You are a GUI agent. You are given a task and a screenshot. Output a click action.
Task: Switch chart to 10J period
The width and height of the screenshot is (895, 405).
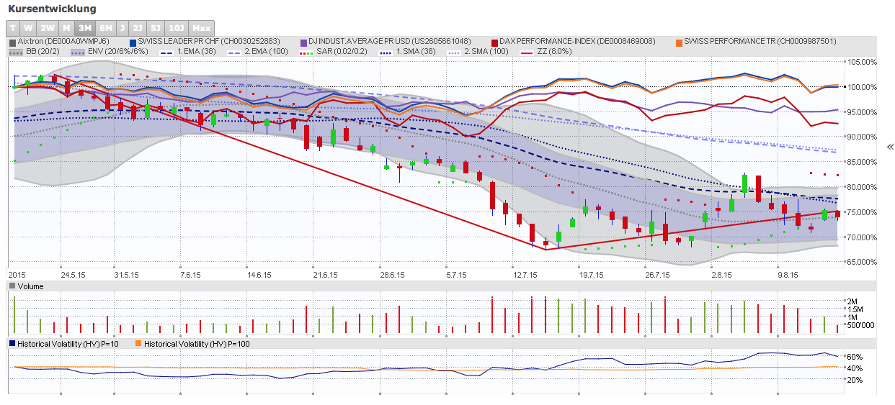(176, 28)
